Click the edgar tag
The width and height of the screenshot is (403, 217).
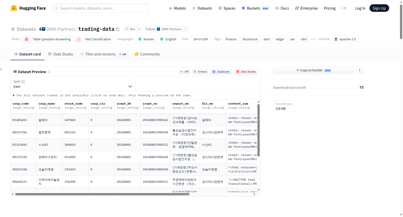coord(280,39)
